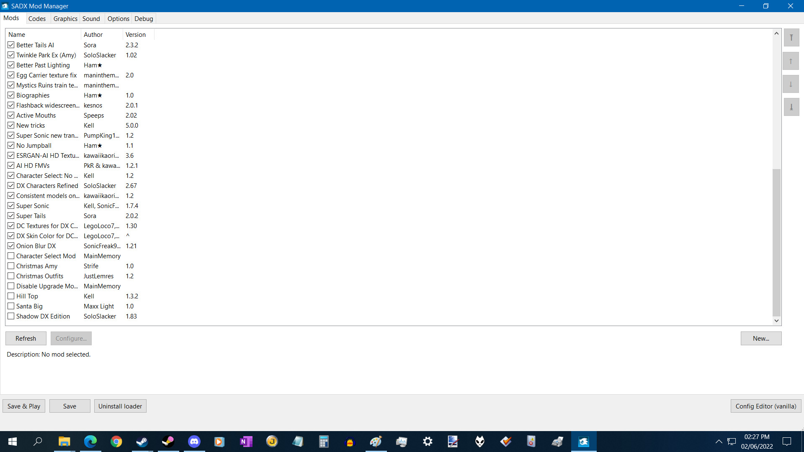Open Discord from the taskbar
This screenshot has height=452, width=804.
pos(194,442)
